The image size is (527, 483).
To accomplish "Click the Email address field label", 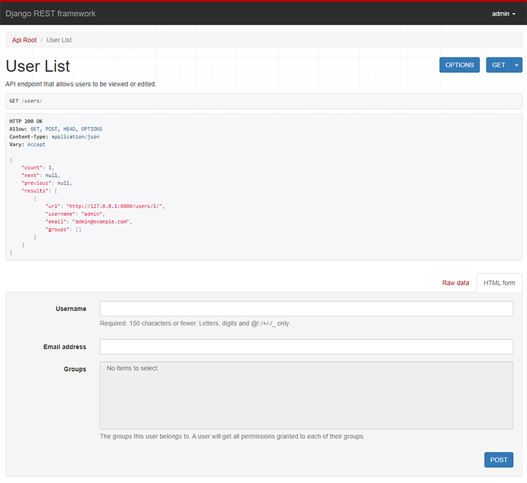I will click(65, 347).
